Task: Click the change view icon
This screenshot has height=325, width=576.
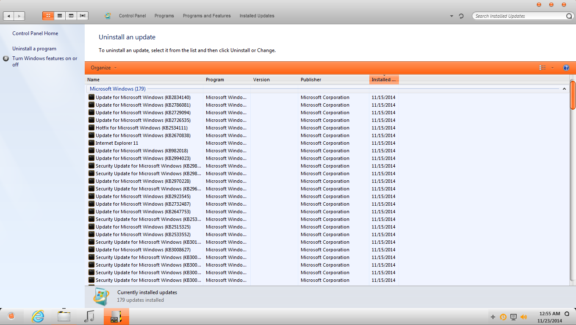Action: click(543, 68)
